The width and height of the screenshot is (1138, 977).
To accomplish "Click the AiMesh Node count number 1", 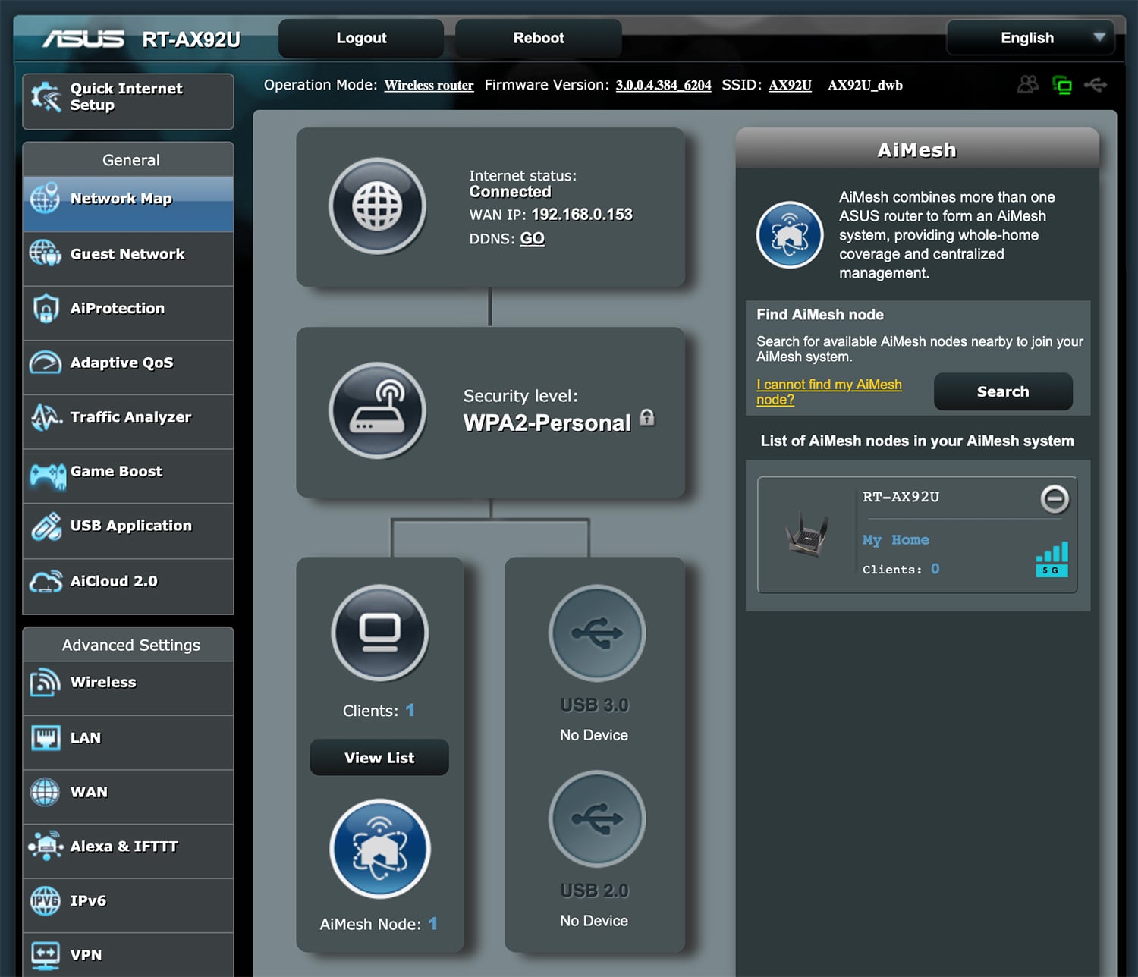I will click(x=432, y=923).
